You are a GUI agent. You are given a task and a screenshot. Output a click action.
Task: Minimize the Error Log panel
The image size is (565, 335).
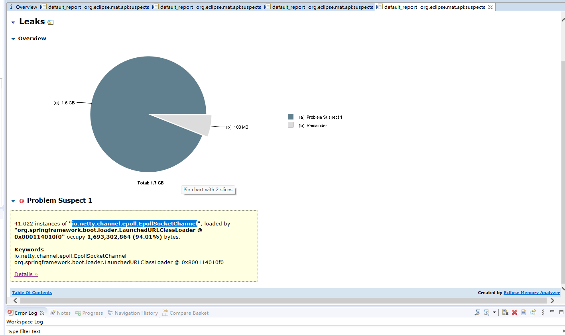click(x=552, y=311)
